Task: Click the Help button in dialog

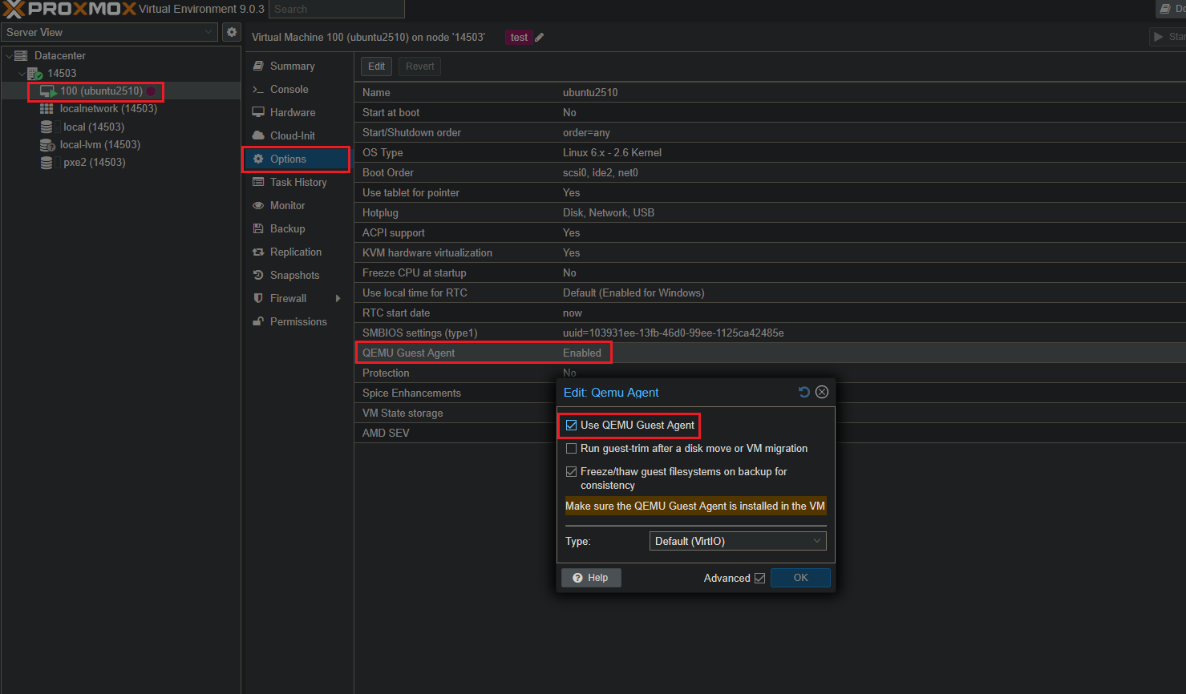Action: coord(591,578)
